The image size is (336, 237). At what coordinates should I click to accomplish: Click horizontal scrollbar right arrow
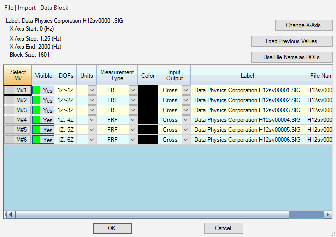(x=328, y=214)
